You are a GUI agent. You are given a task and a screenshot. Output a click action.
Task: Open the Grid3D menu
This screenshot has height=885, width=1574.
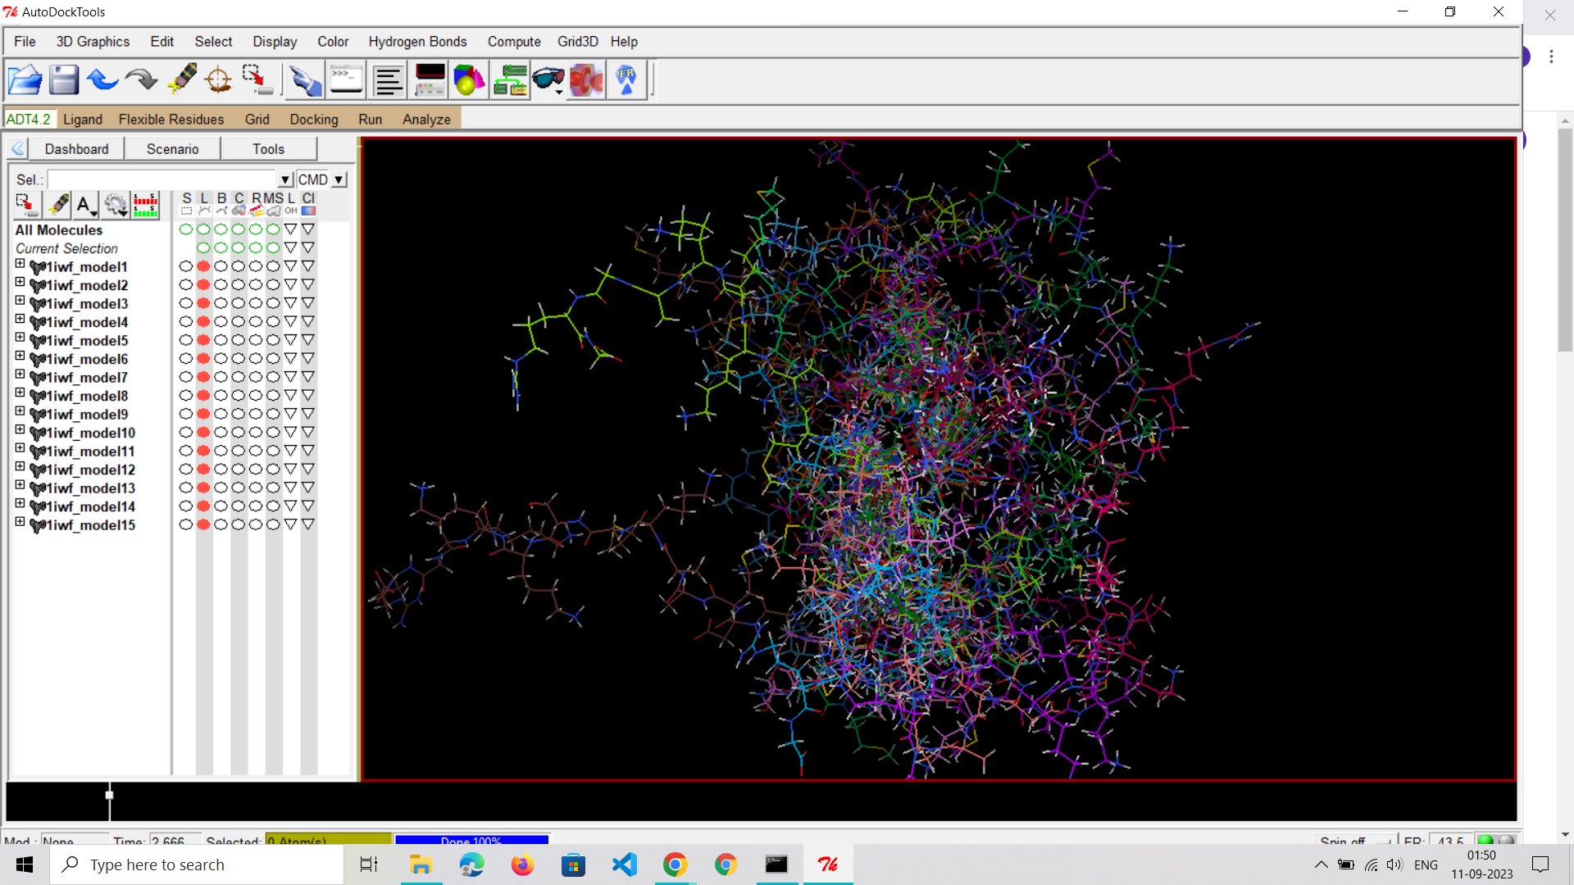(x=578, y=42)
